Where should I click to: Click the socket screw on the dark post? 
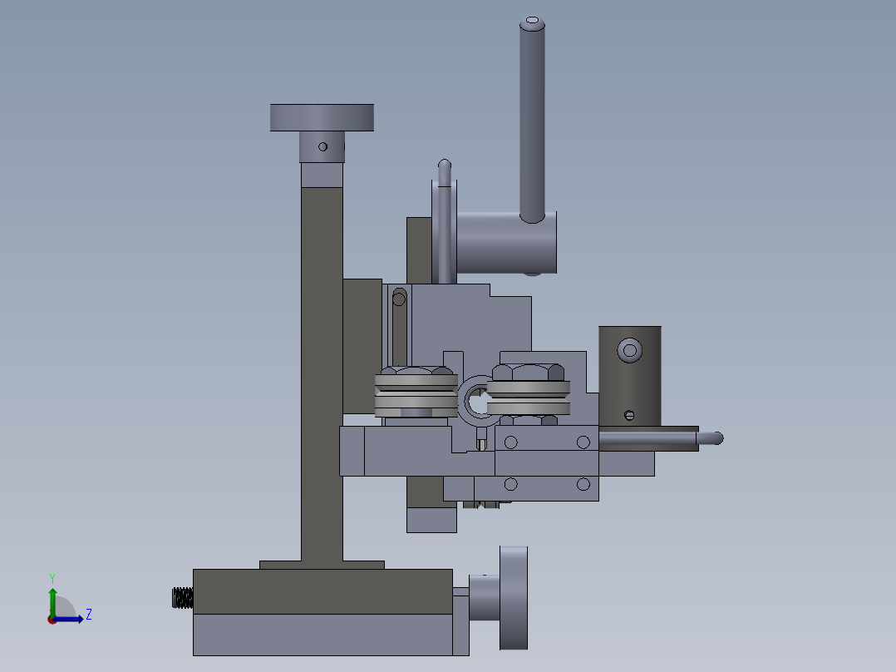(630, 350)
